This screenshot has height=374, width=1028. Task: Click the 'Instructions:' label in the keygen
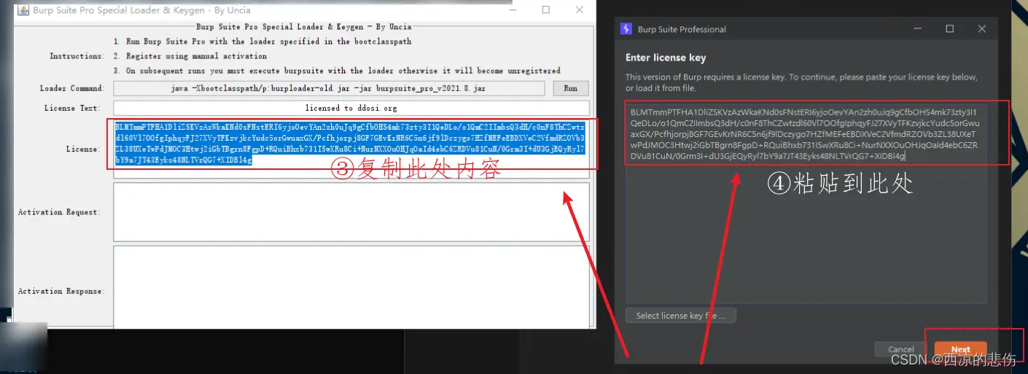coord(77,56)
